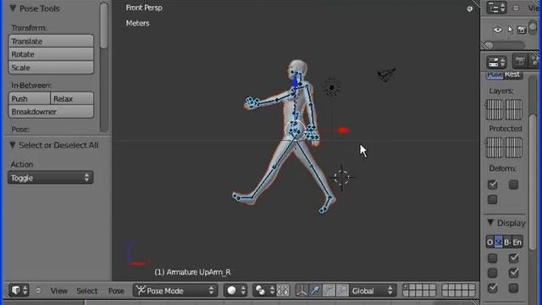Click the Properties editor type icon
The height and width of the screenshot is (305, 542).
click(496, 62)
